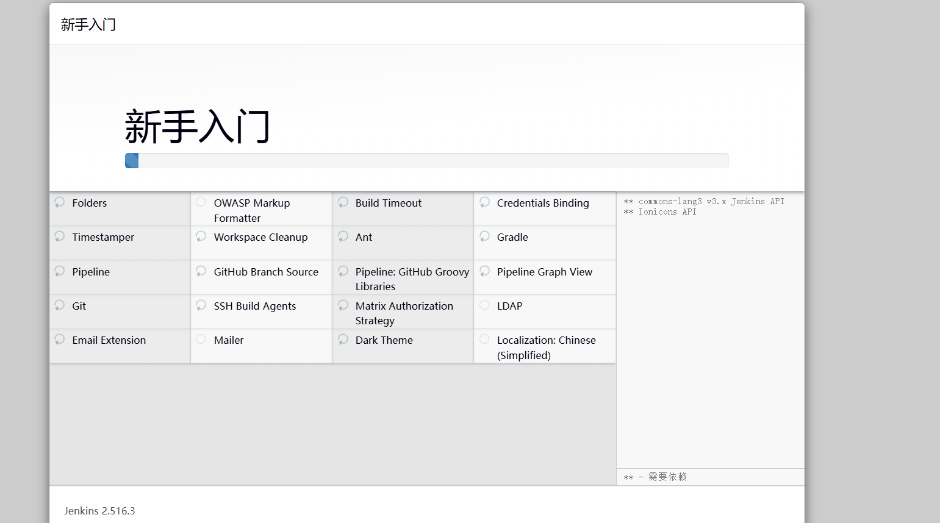Viewport: 940px width, 523px height.
Task: Select the Build Timeout label
Action: point(389,203)
